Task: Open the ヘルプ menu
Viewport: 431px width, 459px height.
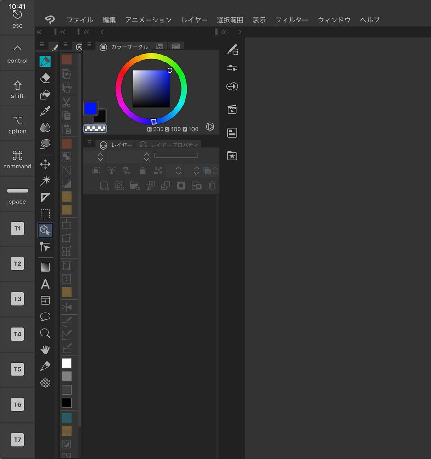Action: pyautogui.click(x=370, y=20)
